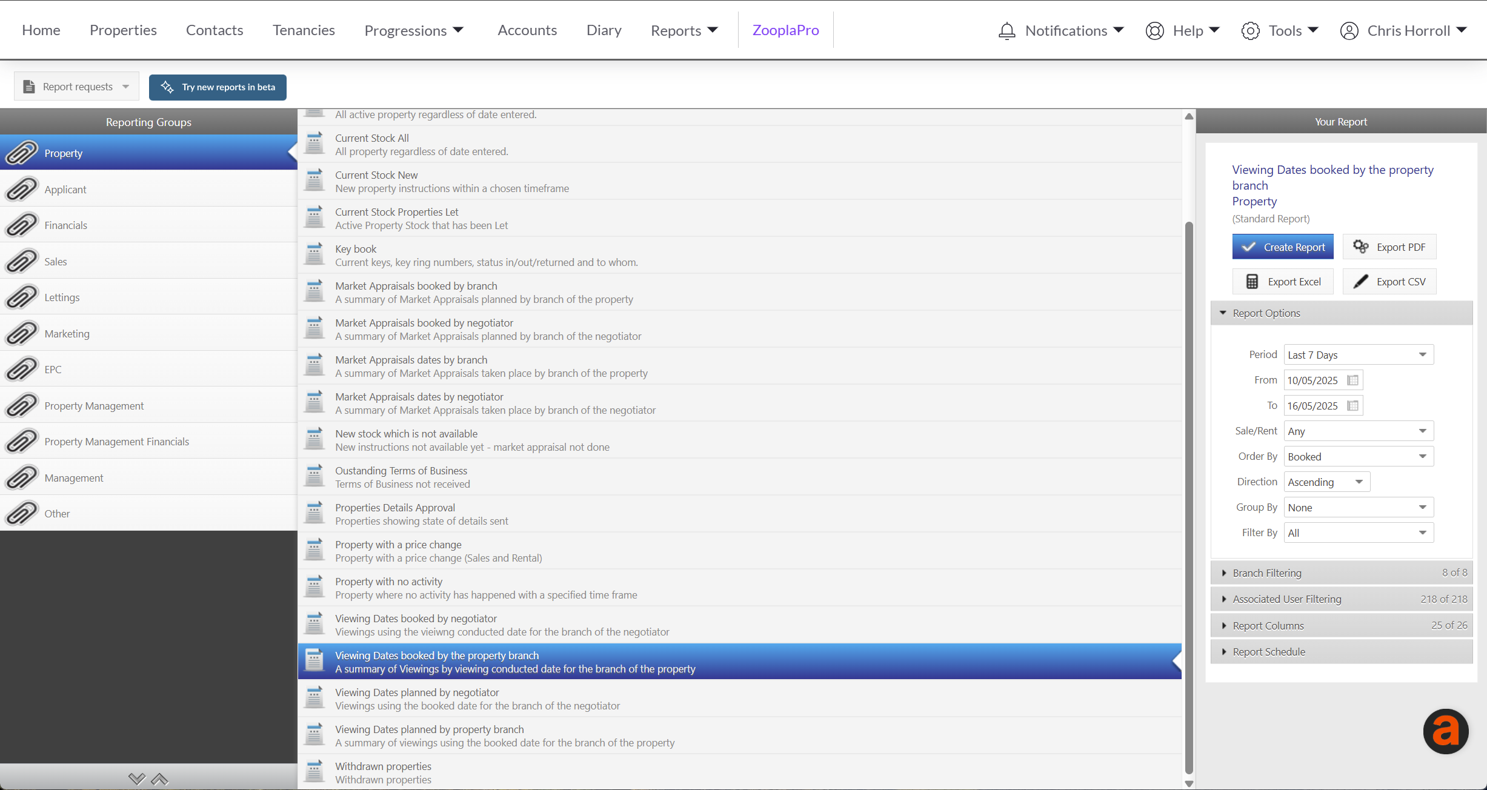Click the To date input field

pyautogui.click(x=1323, y=406)
